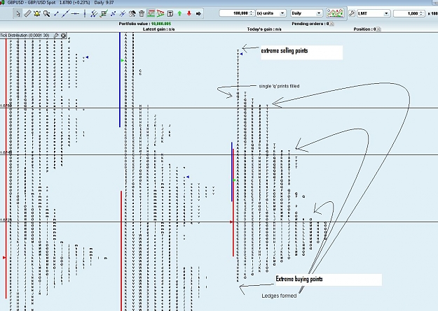
Task: Click the candlestick app icon in title bar
Action: click(3, 2)
